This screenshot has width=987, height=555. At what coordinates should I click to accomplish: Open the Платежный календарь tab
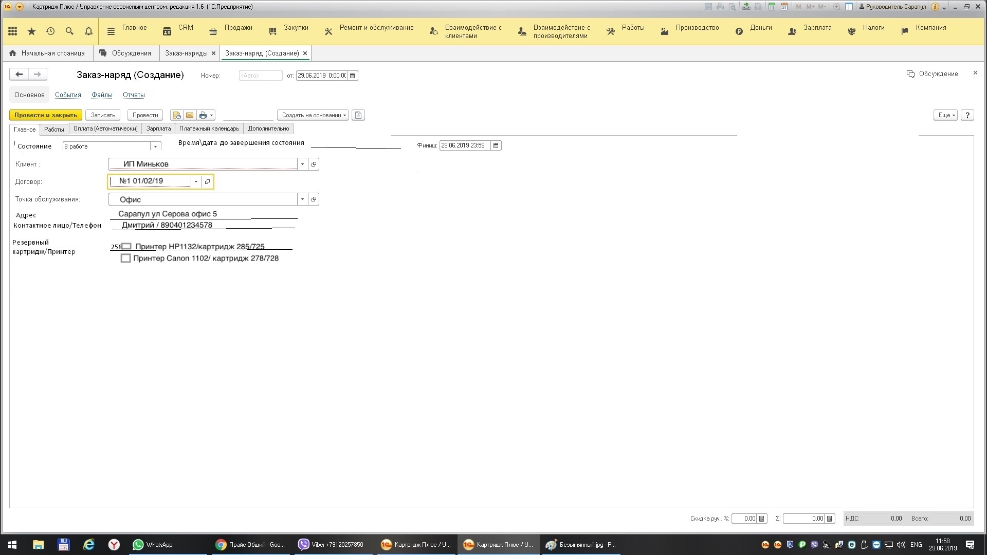[x=209, y=128]
